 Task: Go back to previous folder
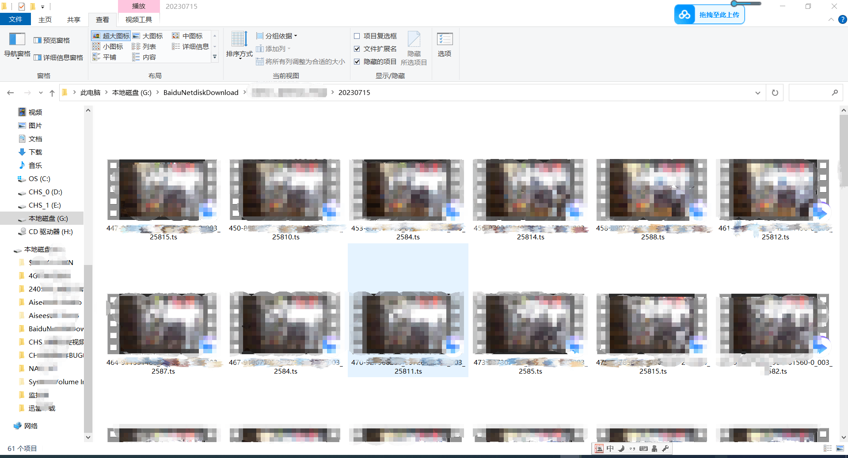pos(11,93)
